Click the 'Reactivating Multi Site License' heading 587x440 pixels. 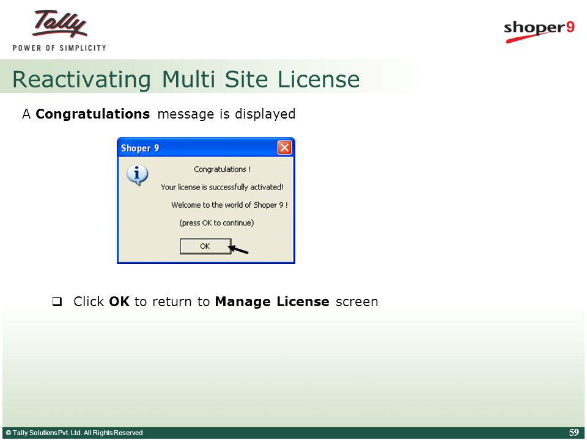186,79
